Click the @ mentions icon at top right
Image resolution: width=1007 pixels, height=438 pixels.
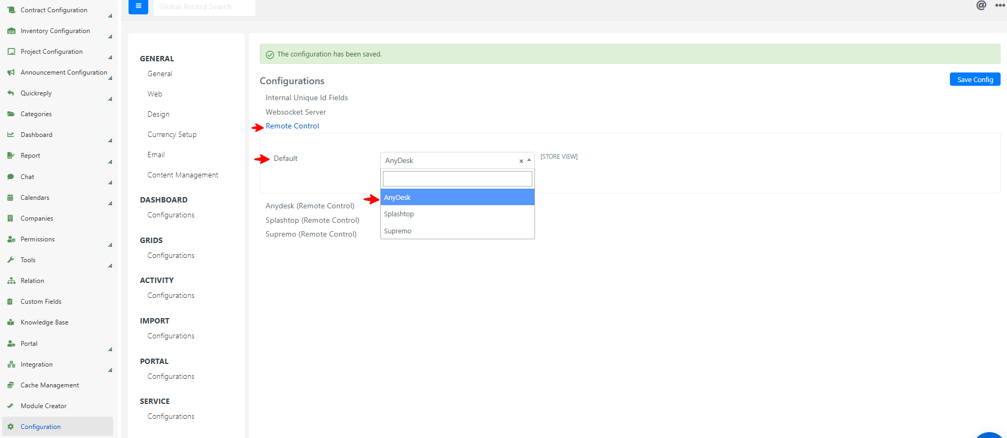click(x=981, y=5)
